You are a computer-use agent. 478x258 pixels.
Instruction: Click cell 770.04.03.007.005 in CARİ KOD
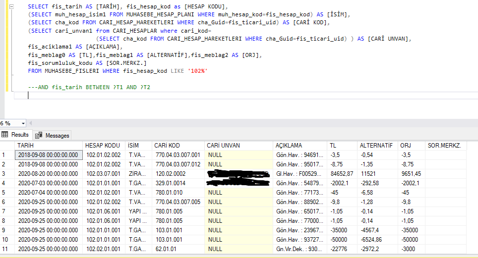click(x=178, y=202)
